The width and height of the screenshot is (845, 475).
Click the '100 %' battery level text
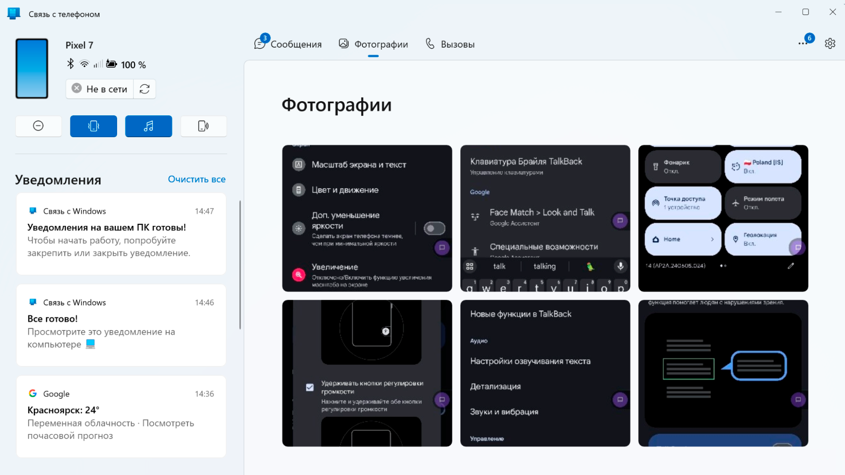133,65
